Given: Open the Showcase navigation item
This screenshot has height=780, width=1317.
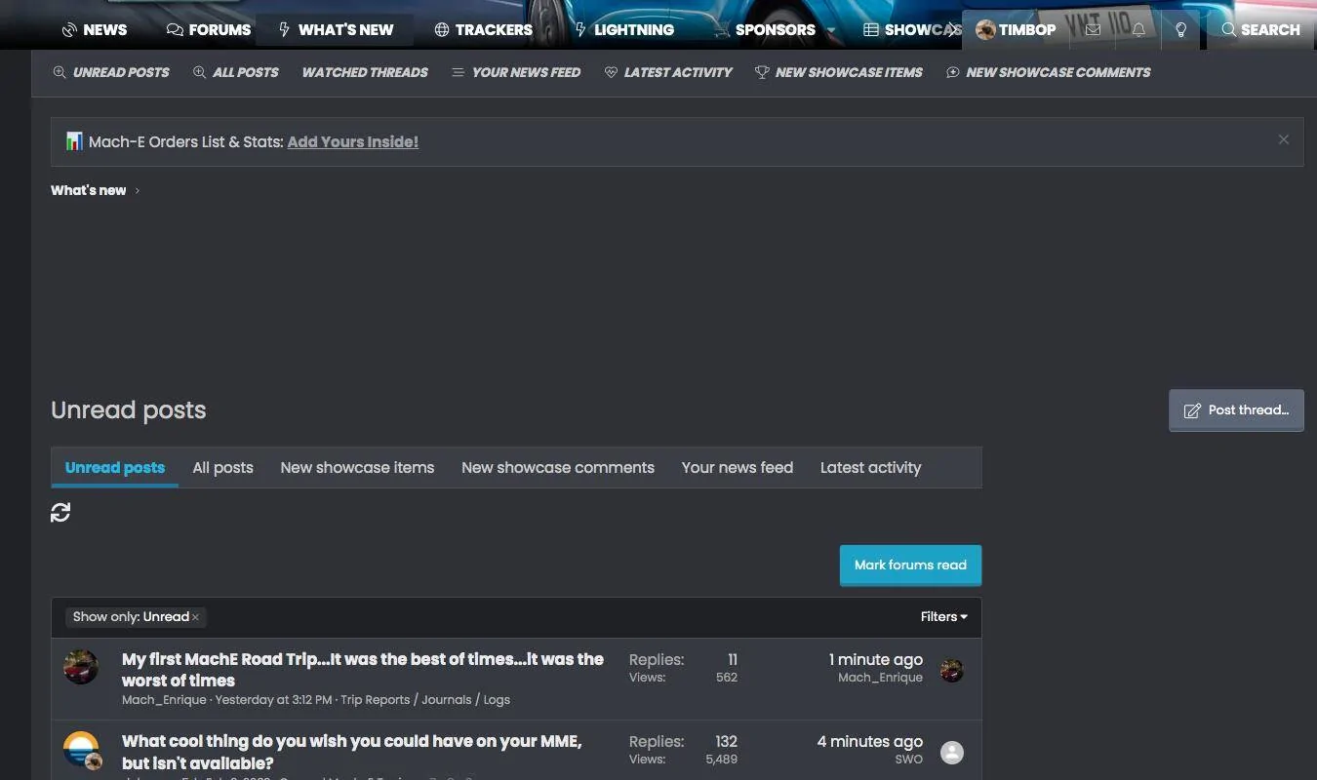Looking at the screenshot, I should coord(913,29).
